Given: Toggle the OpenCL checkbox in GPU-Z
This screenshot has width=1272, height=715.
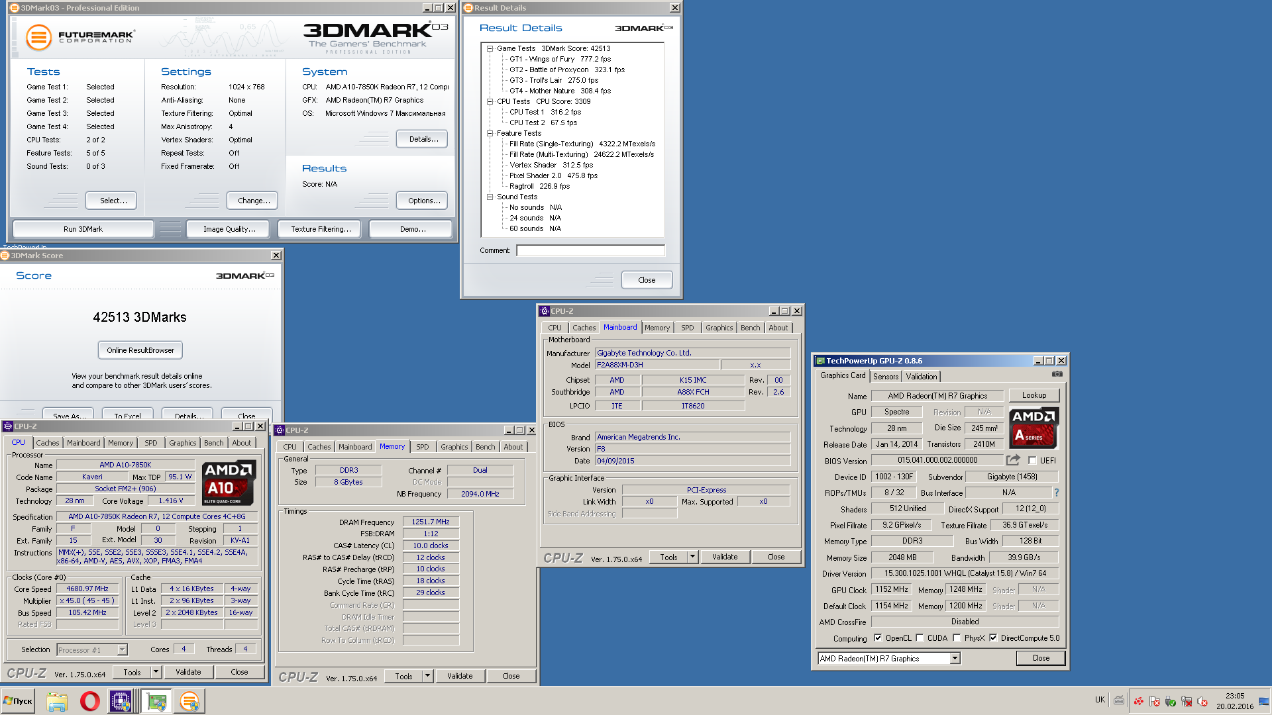Looking at the screenshot, I should coord(878,638).
